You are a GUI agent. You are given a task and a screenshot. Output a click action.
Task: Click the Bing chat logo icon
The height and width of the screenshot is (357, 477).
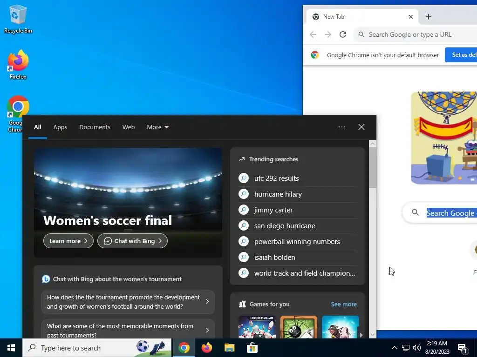coord(46,279)
